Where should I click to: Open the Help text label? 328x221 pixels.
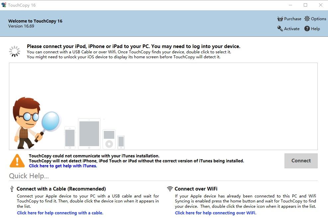tap(315, 29)
